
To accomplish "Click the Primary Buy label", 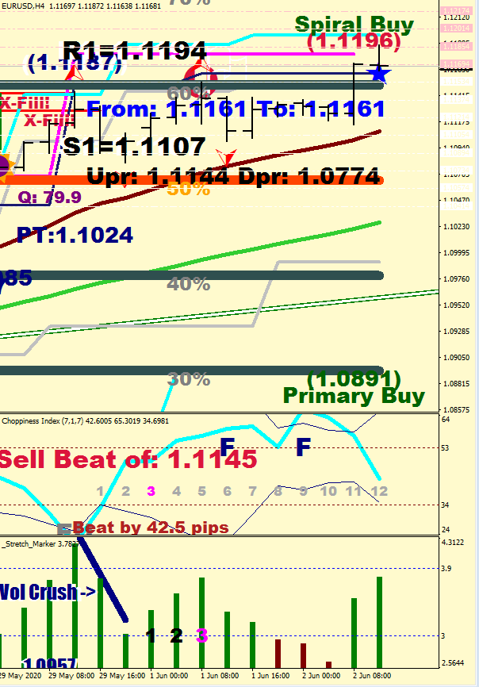I will click(354, 395).
